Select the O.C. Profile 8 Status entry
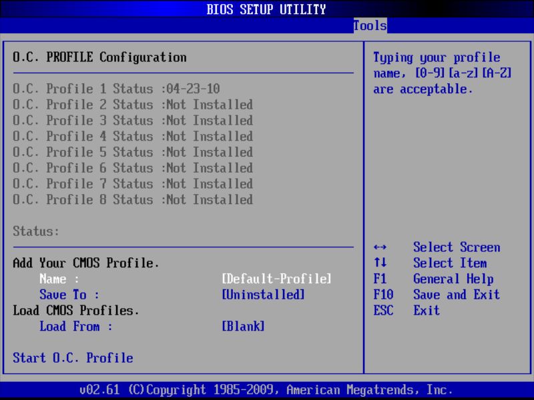 pyautogui.click(x=132, y=199)
